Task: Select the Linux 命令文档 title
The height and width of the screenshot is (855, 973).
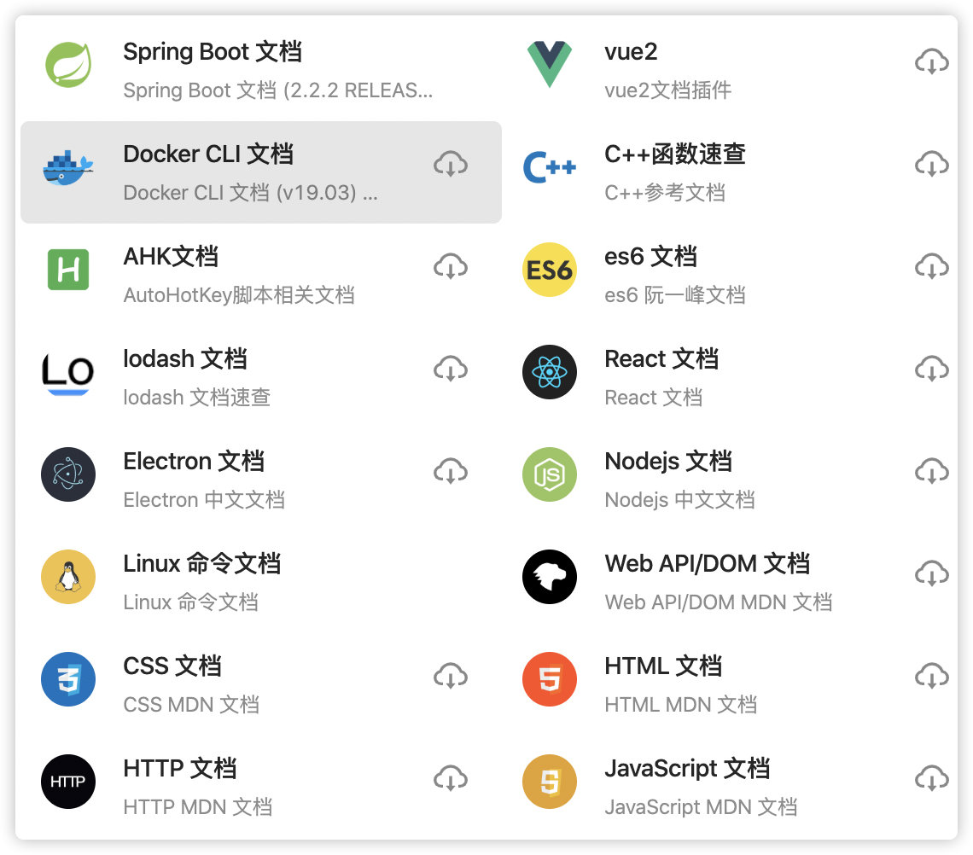Action: click(201, 563)
